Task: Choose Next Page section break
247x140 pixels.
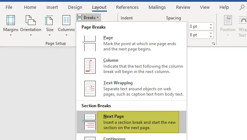Action: click(x=131, y=122)
